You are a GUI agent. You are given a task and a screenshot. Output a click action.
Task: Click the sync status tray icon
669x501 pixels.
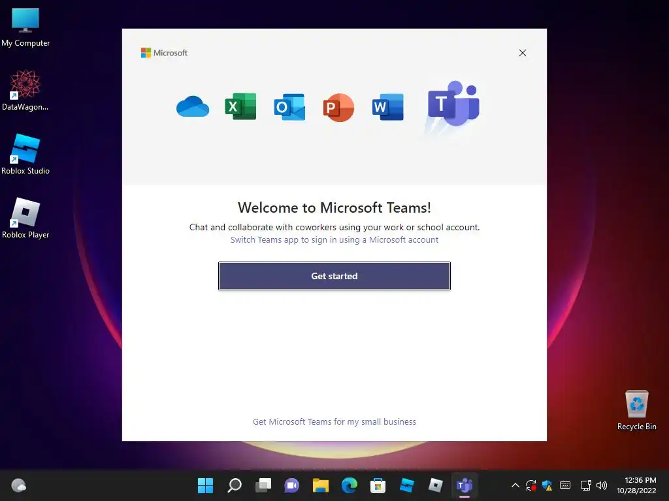[x=531, y=485]
